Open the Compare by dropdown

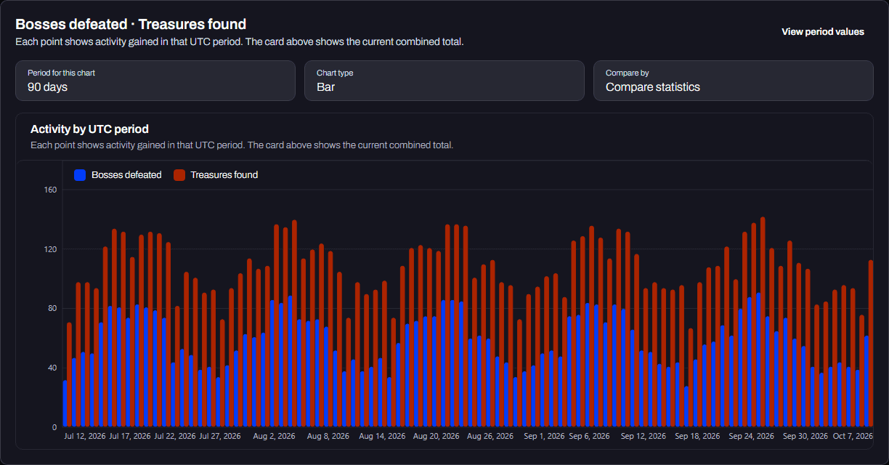click(x=733, y=81)
